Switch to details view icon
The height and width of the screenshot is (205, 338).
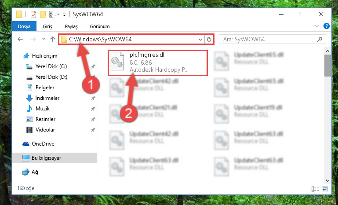315,189
